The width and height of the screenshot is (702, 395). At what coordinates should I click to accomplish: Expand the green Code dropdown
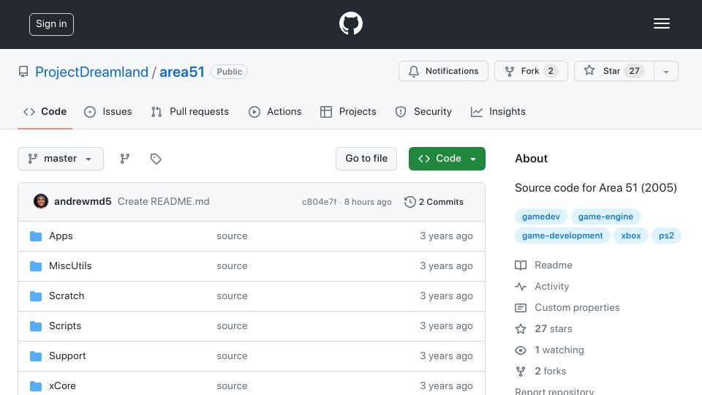pyautogui.click(x=447, y=159)
